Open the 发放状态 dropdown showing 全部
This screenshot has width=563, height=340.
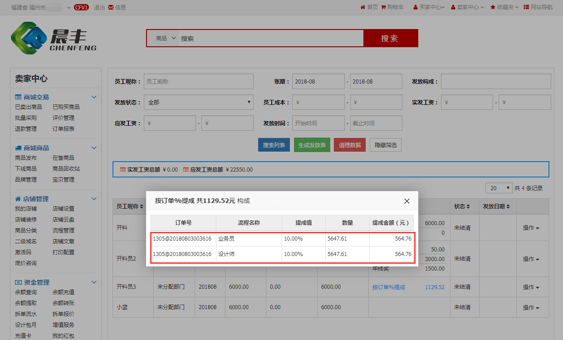[199, 102]
